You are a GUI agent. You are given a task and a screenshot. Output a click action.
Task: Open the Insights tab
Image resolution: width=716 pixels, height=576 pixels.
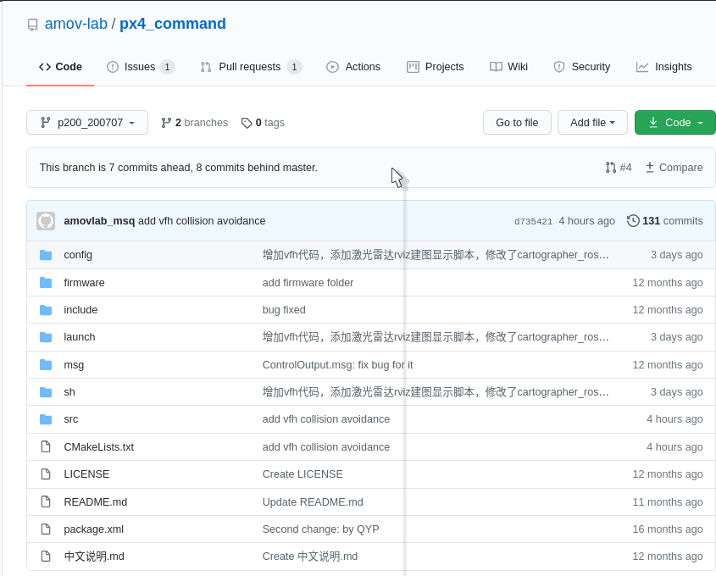coord(663,67)
